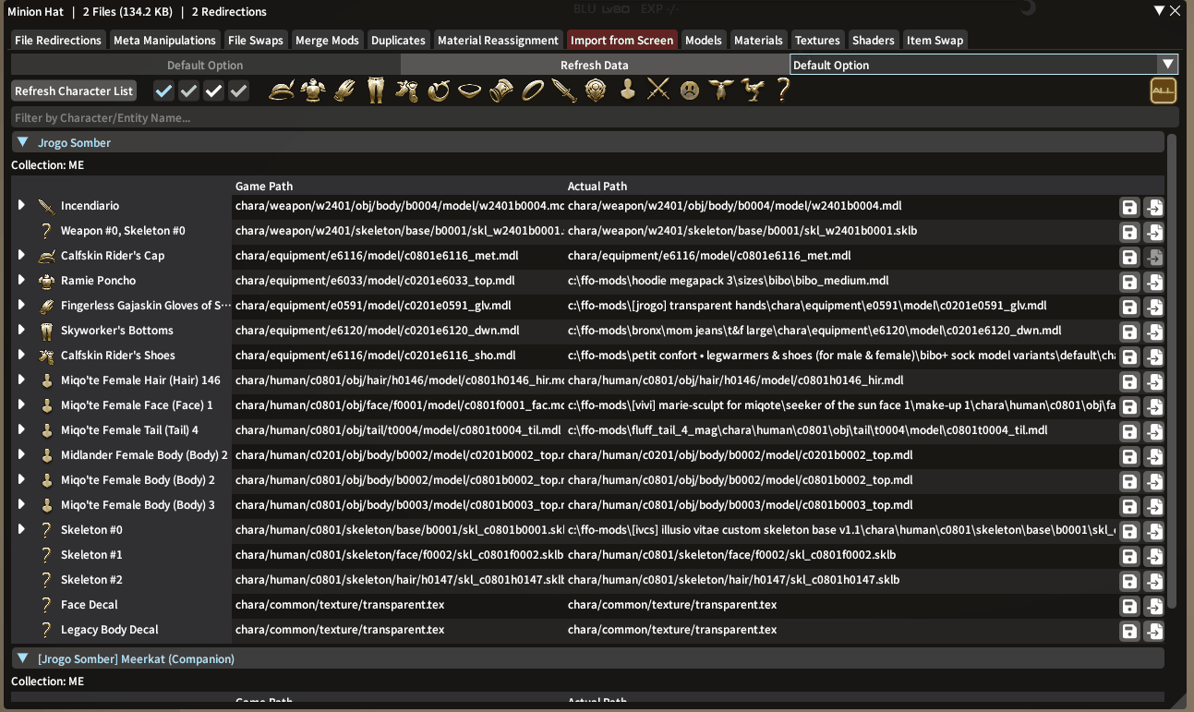1194x712 pixels.
Task: Toggle the Legs (pants) slot filter icon
Action: point(376,91)
